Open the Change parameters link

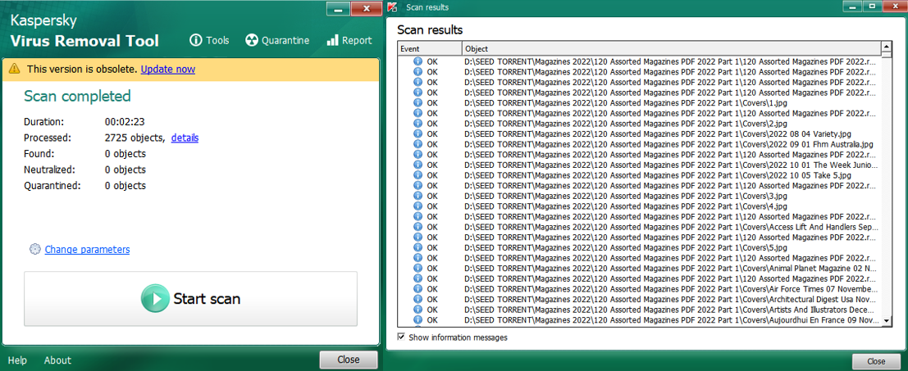coord(87,250)
